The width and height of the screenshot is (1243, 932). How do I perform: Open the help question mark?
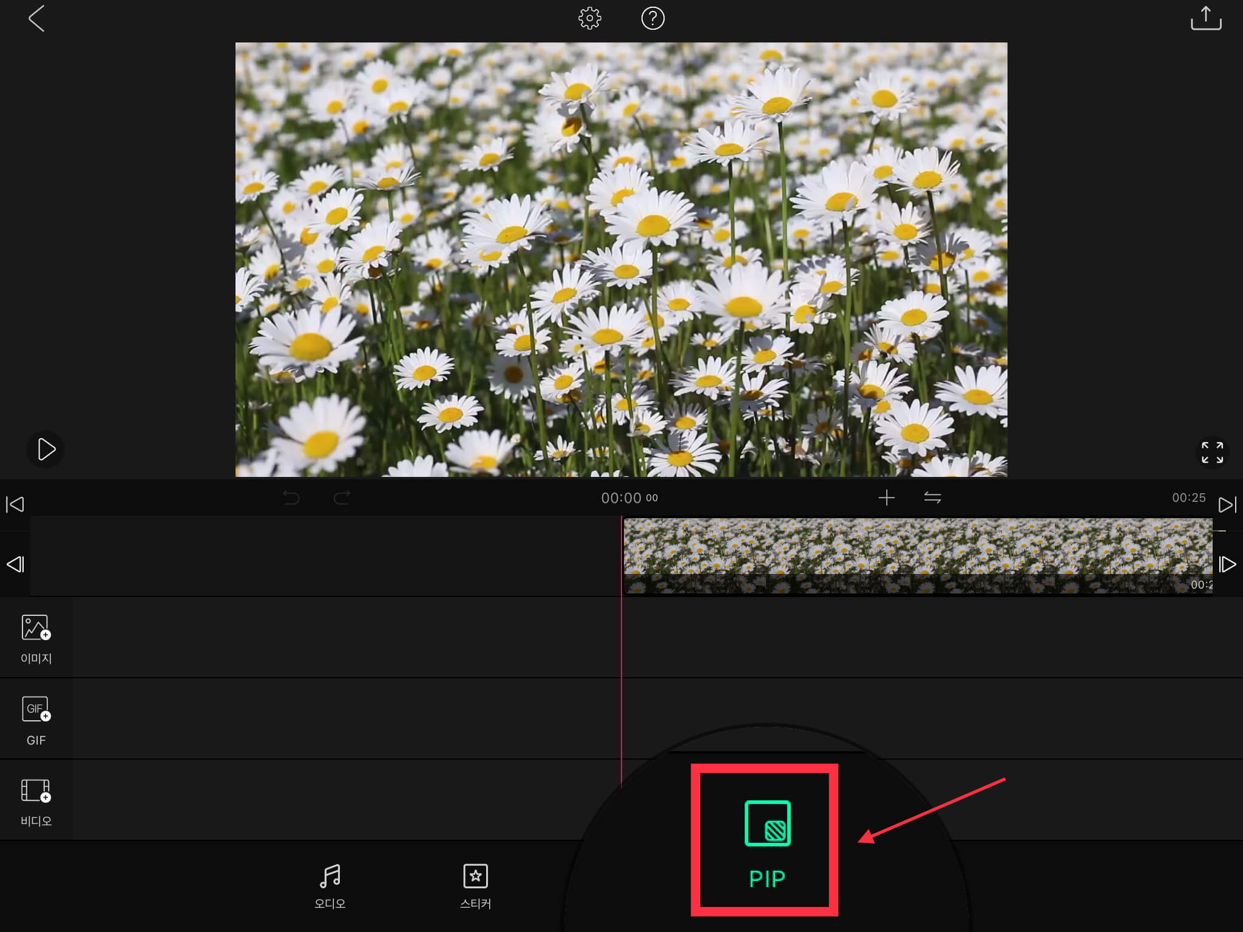point(652,19)
